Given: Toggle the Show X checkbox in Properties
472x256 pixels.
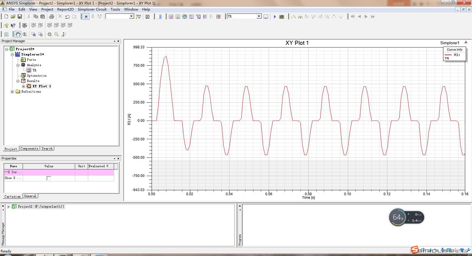Looking at the screenshot, I should pyautogui.click(x=49, y=178).
